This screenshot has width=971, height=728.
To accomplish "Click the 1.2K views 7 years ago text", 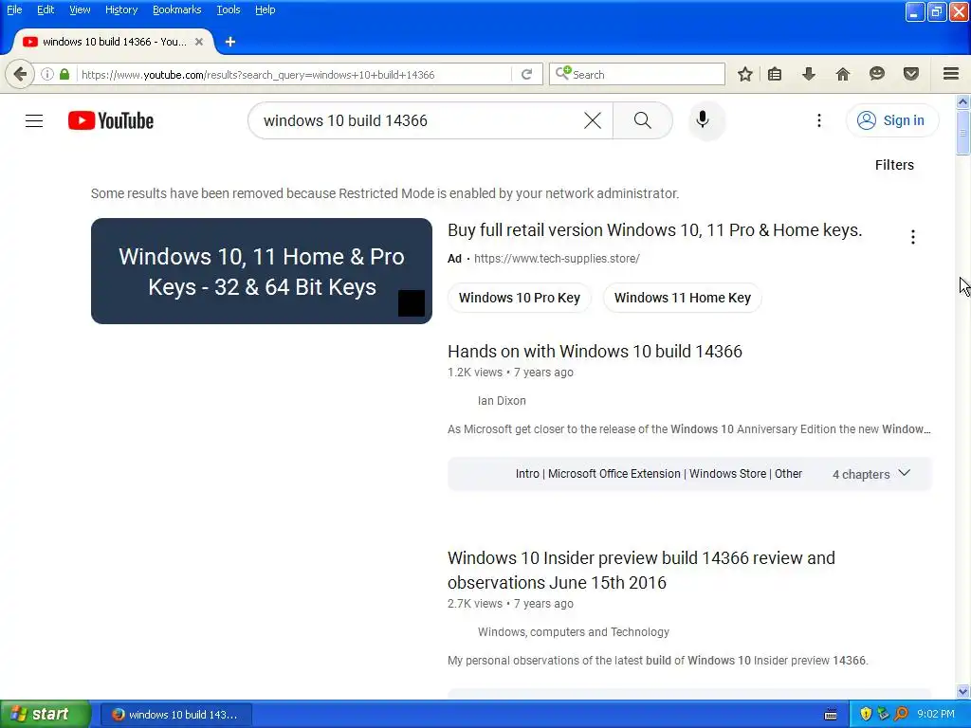I will (510, 373).
